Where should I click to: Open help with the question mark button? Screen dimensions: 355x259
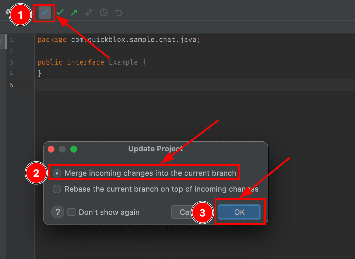pyautogui.click(x=58, y=212)
